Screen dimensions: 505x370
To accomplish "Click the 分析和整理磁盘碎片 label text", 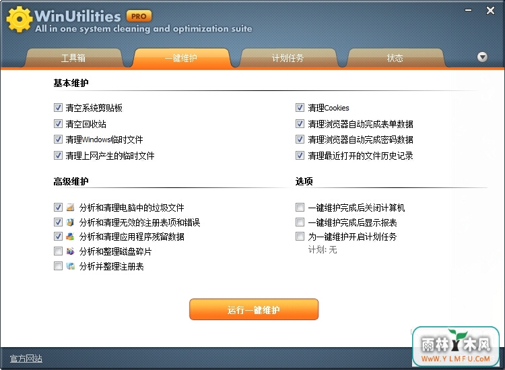I will (115, 251).
